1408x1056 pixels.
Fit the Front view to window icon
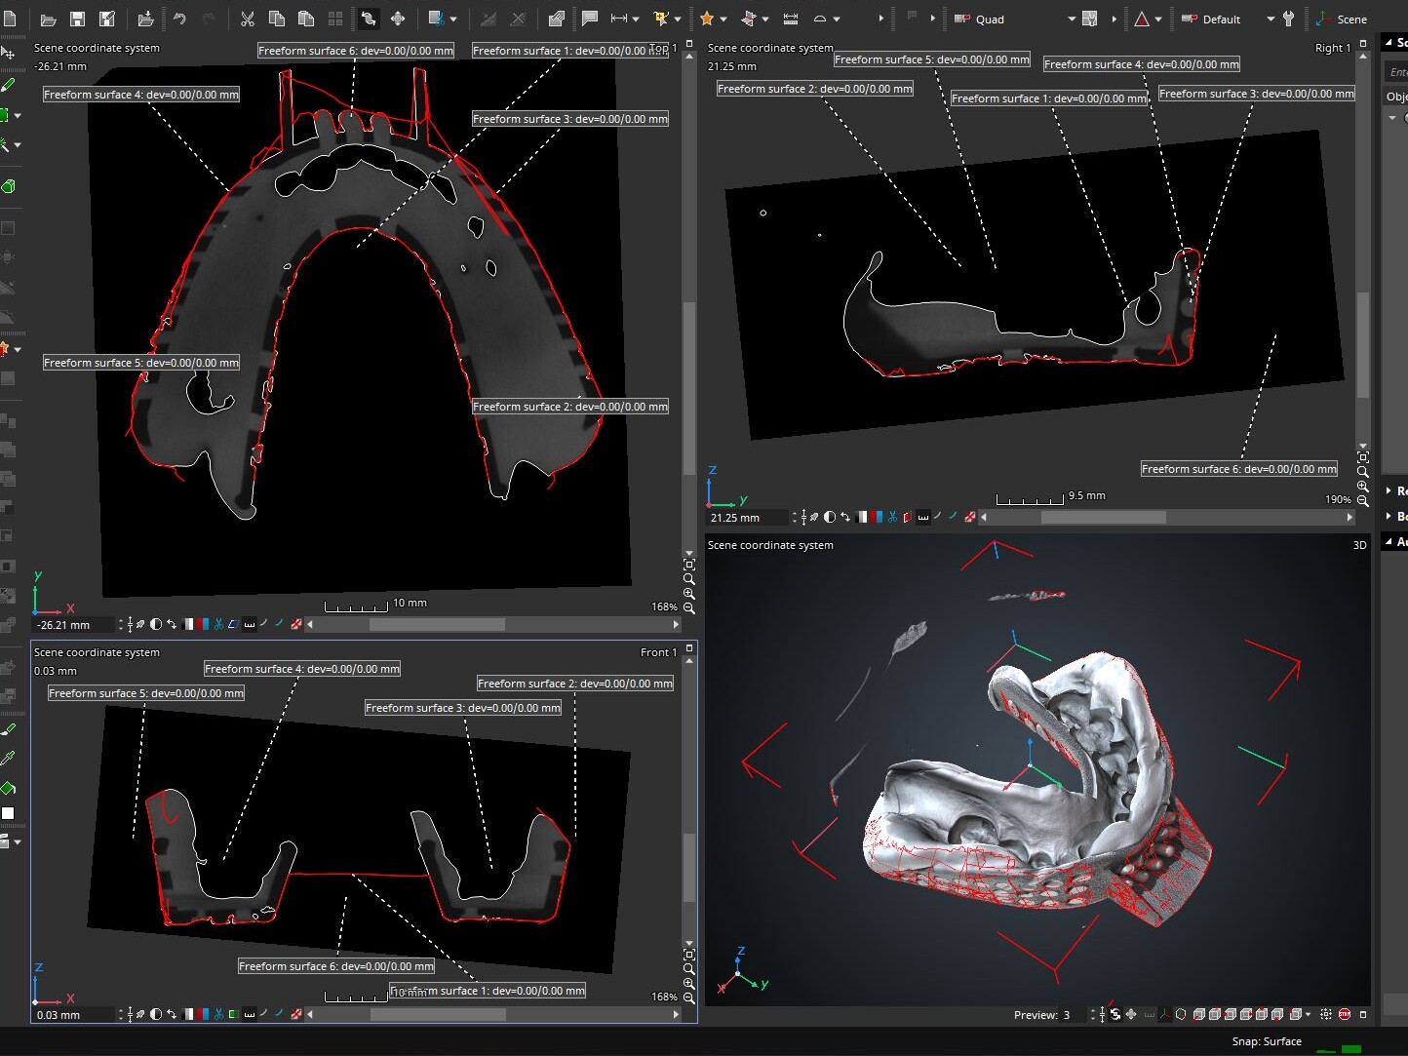tap(688, 955)
